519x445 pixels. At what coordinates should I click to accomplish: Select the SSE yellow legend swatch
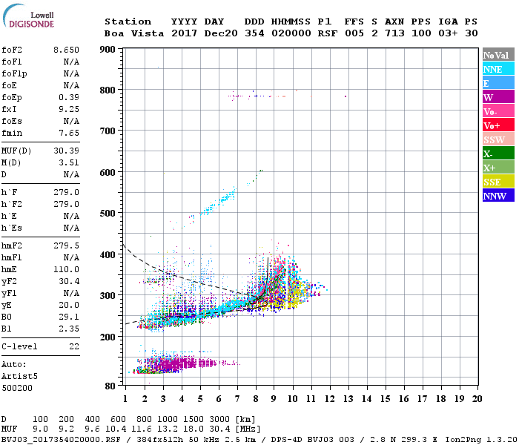pos(498,182)
